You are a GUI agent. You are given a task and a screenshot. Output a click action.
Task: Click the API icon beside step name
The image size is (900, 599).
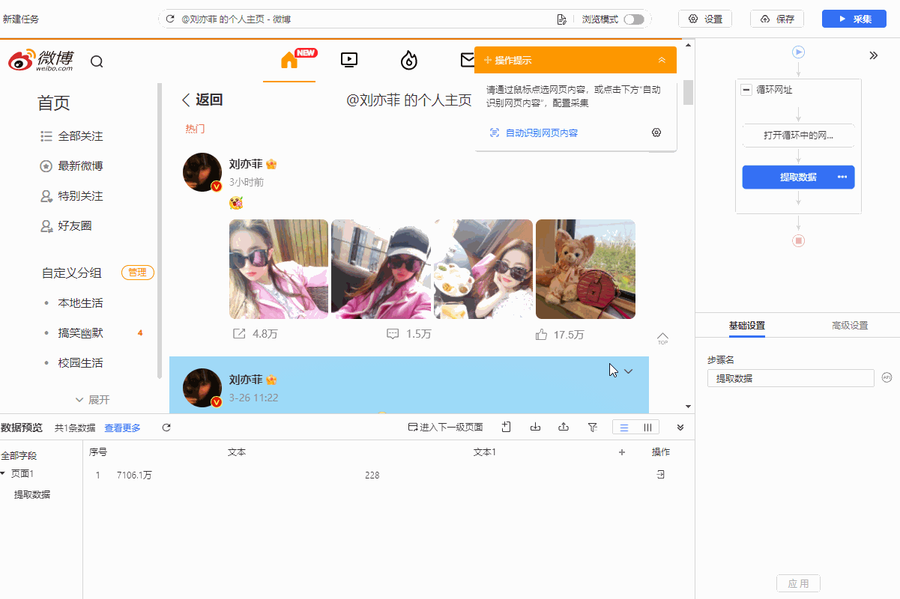[x=887, y=377]
